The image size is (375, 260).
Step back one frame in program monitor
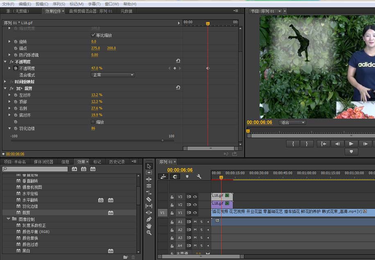pos(337,144)
